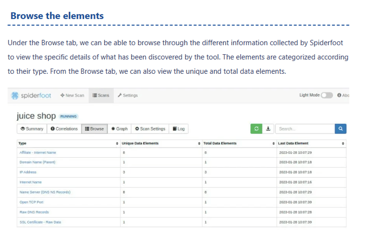
Task: Sort by the Type column
Action: tap(68, 143)
